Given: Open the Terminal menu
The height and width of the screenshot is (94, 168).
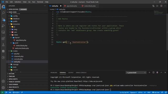Looking at the screenshot, I should click(40, 2).
